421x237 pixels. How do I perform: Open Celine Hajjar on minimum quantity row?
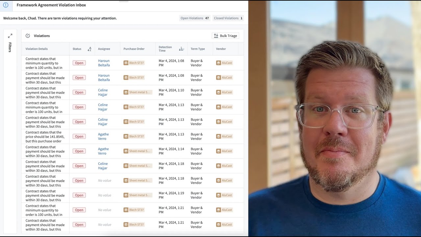103,107
